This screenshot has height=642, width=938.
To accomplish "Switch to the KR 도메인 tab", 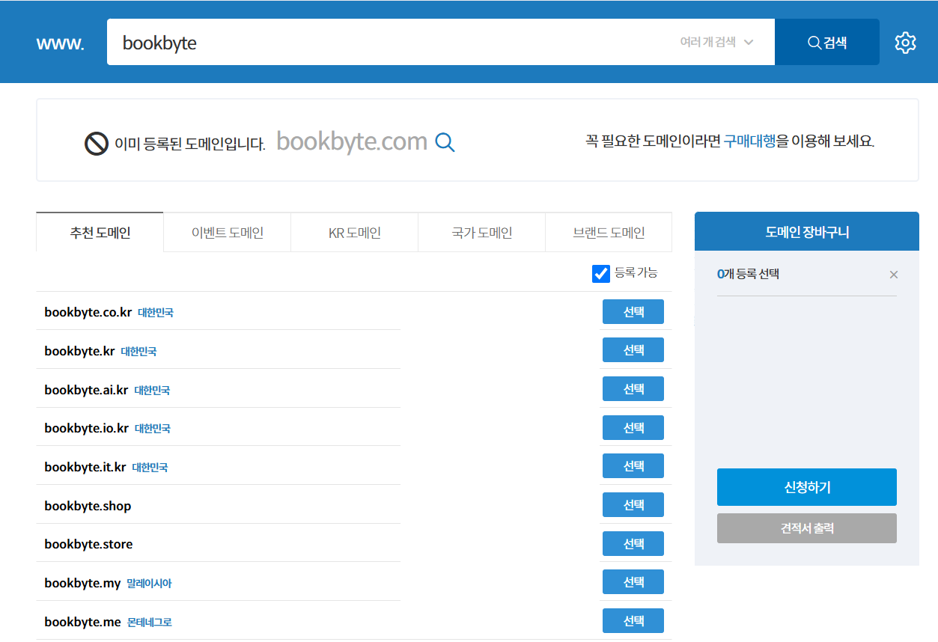I will coord(354,233).
